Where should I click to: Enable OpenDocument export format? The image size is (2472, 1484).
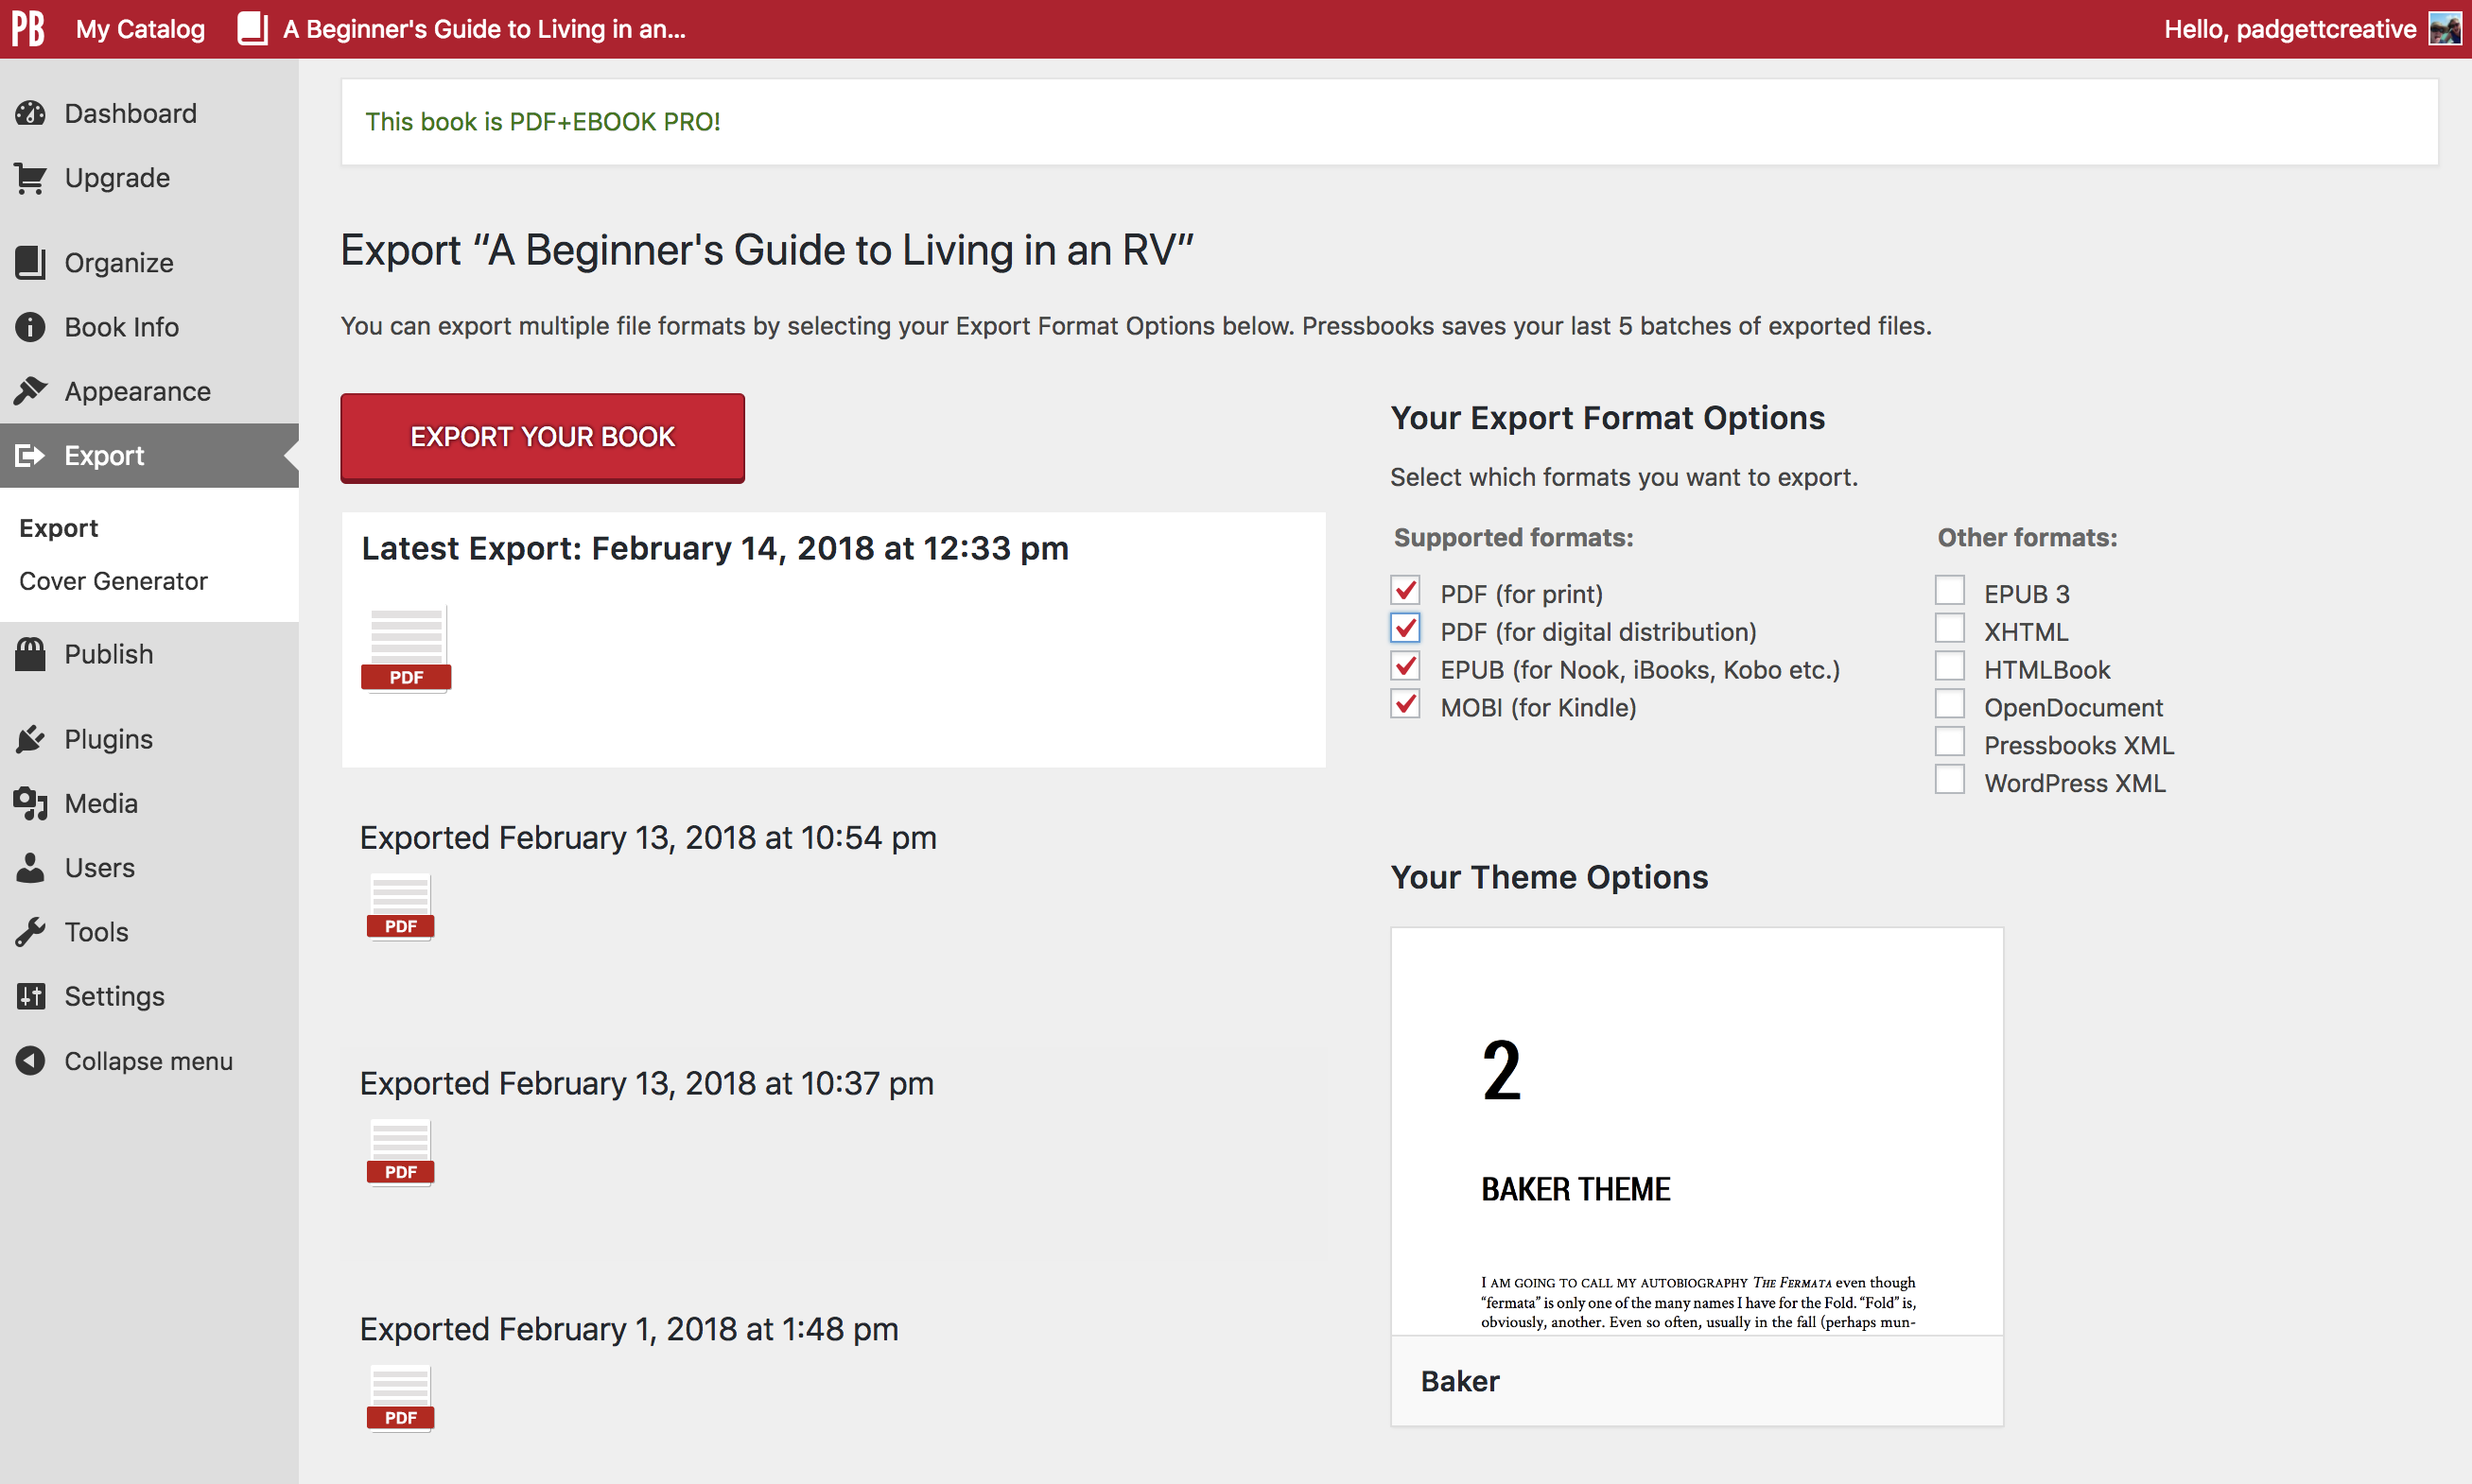(1950, 705)
